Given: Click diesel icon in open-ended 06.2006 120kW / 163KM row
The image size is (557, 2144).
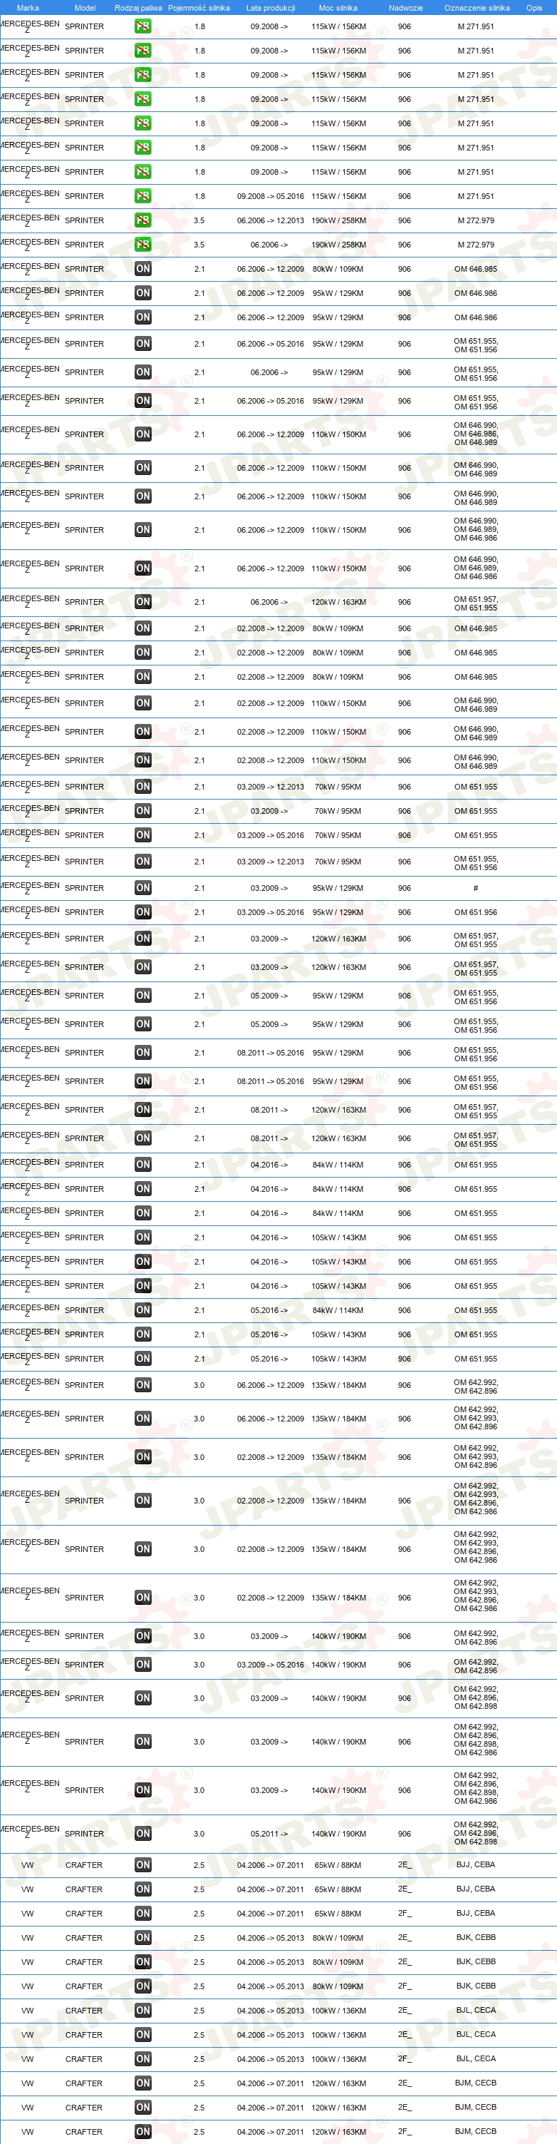Looking at the screenshot, I should (x=143, y=602).
